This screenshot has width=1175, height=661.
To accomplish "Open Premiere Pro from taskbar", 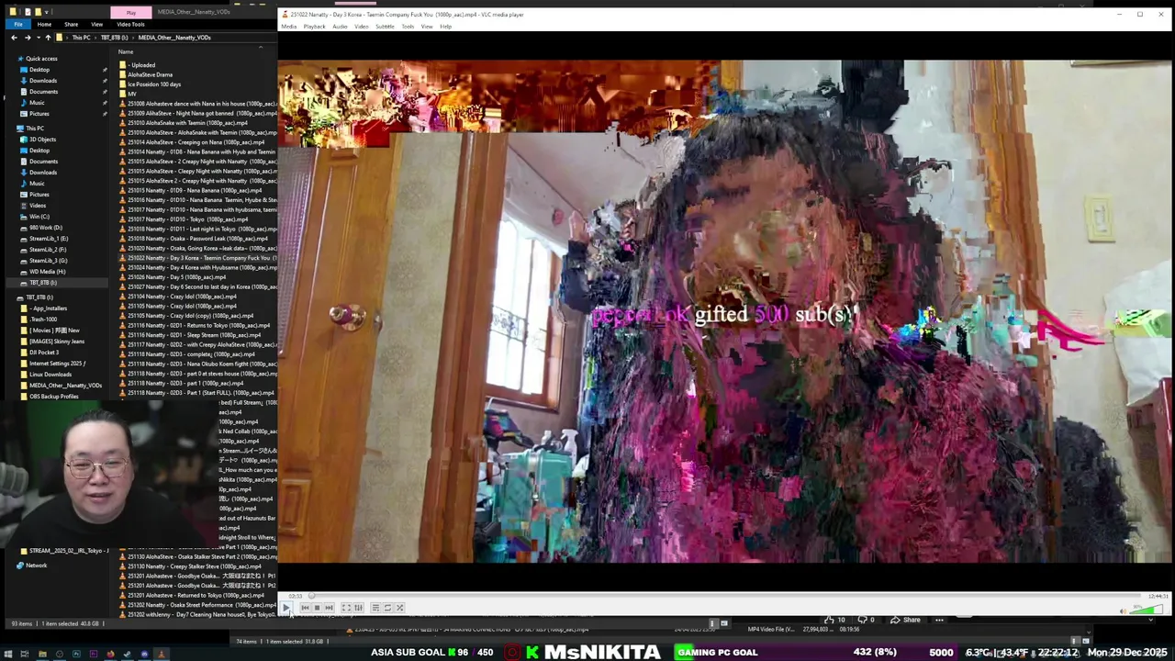I will pos(94,655).
